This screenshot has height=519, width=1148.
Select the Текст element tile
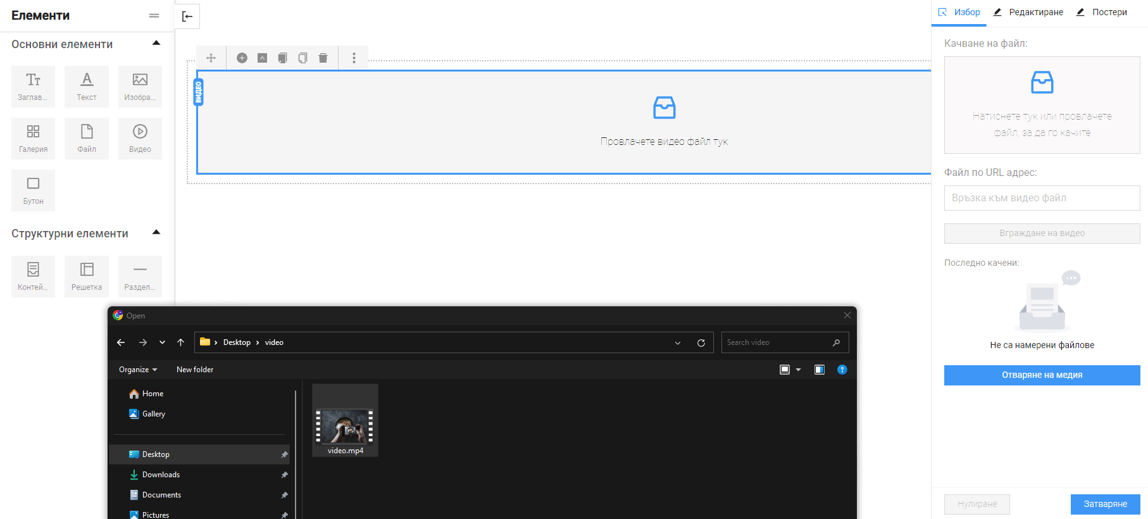(87, 87)
